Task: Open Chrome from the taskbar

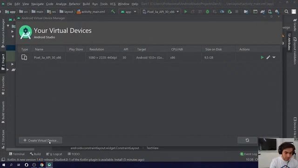Action: click(x=41, y=165)
